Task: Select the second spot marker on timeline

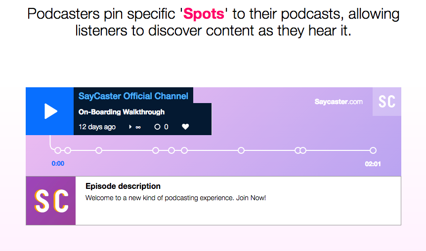Action: tap(68, 150)
